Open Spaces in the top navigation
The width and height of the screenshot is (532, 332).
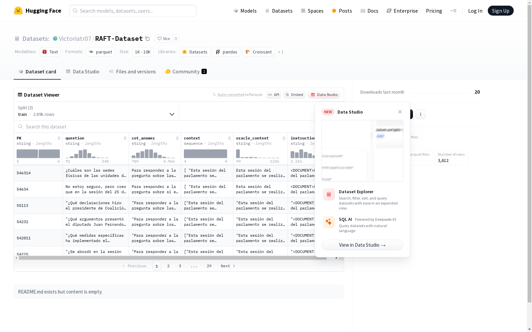312,11
